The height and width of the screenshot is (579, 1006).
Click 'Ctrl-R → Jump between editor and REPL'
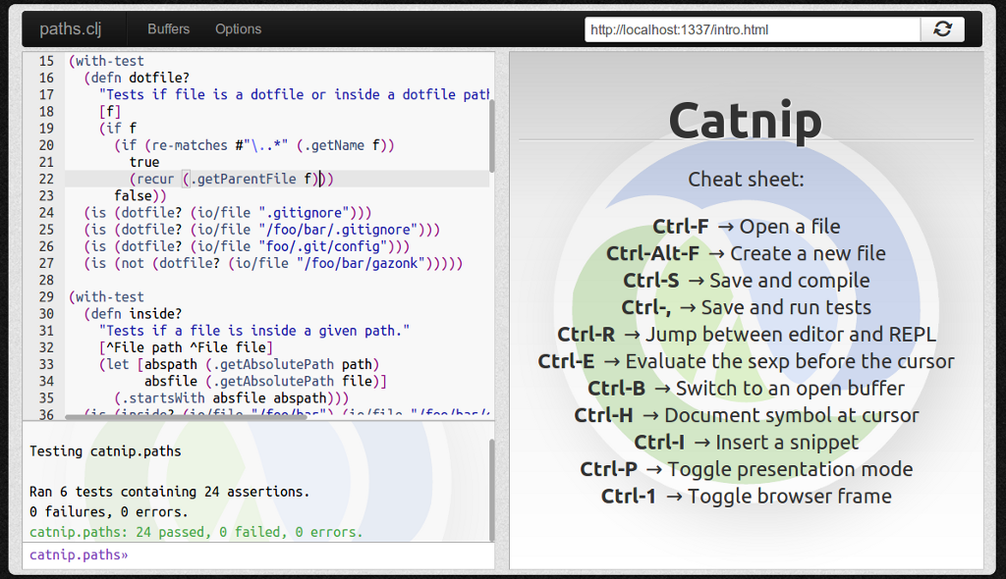point(747,334)
